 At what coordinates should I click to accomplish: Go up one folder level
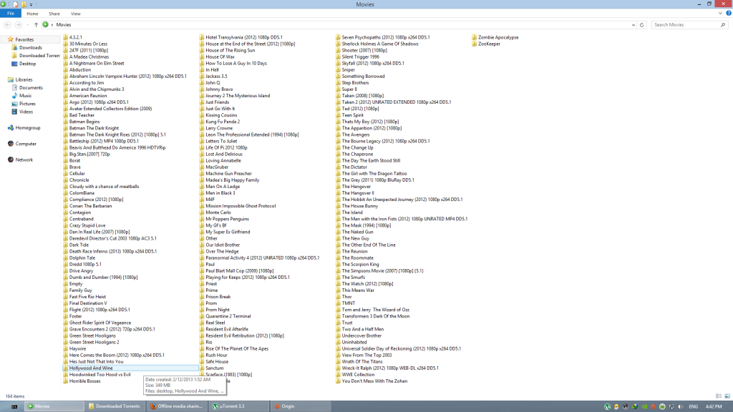36,25
